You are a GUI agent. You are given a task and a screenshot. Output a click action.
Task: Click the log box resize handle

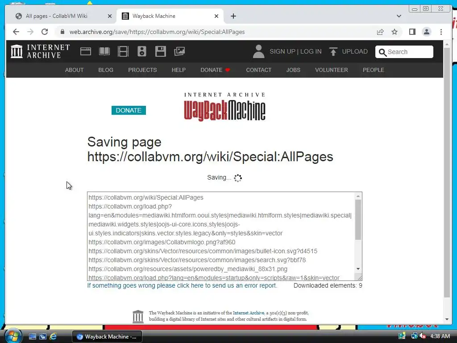(x=359, y=278)
